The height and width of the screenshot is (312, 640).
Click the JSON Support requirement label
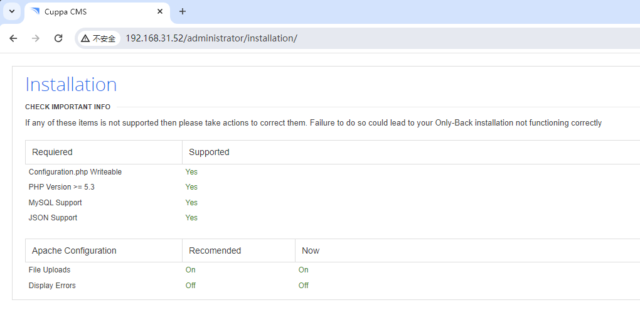pyautogui.click(x=53, y=218)
